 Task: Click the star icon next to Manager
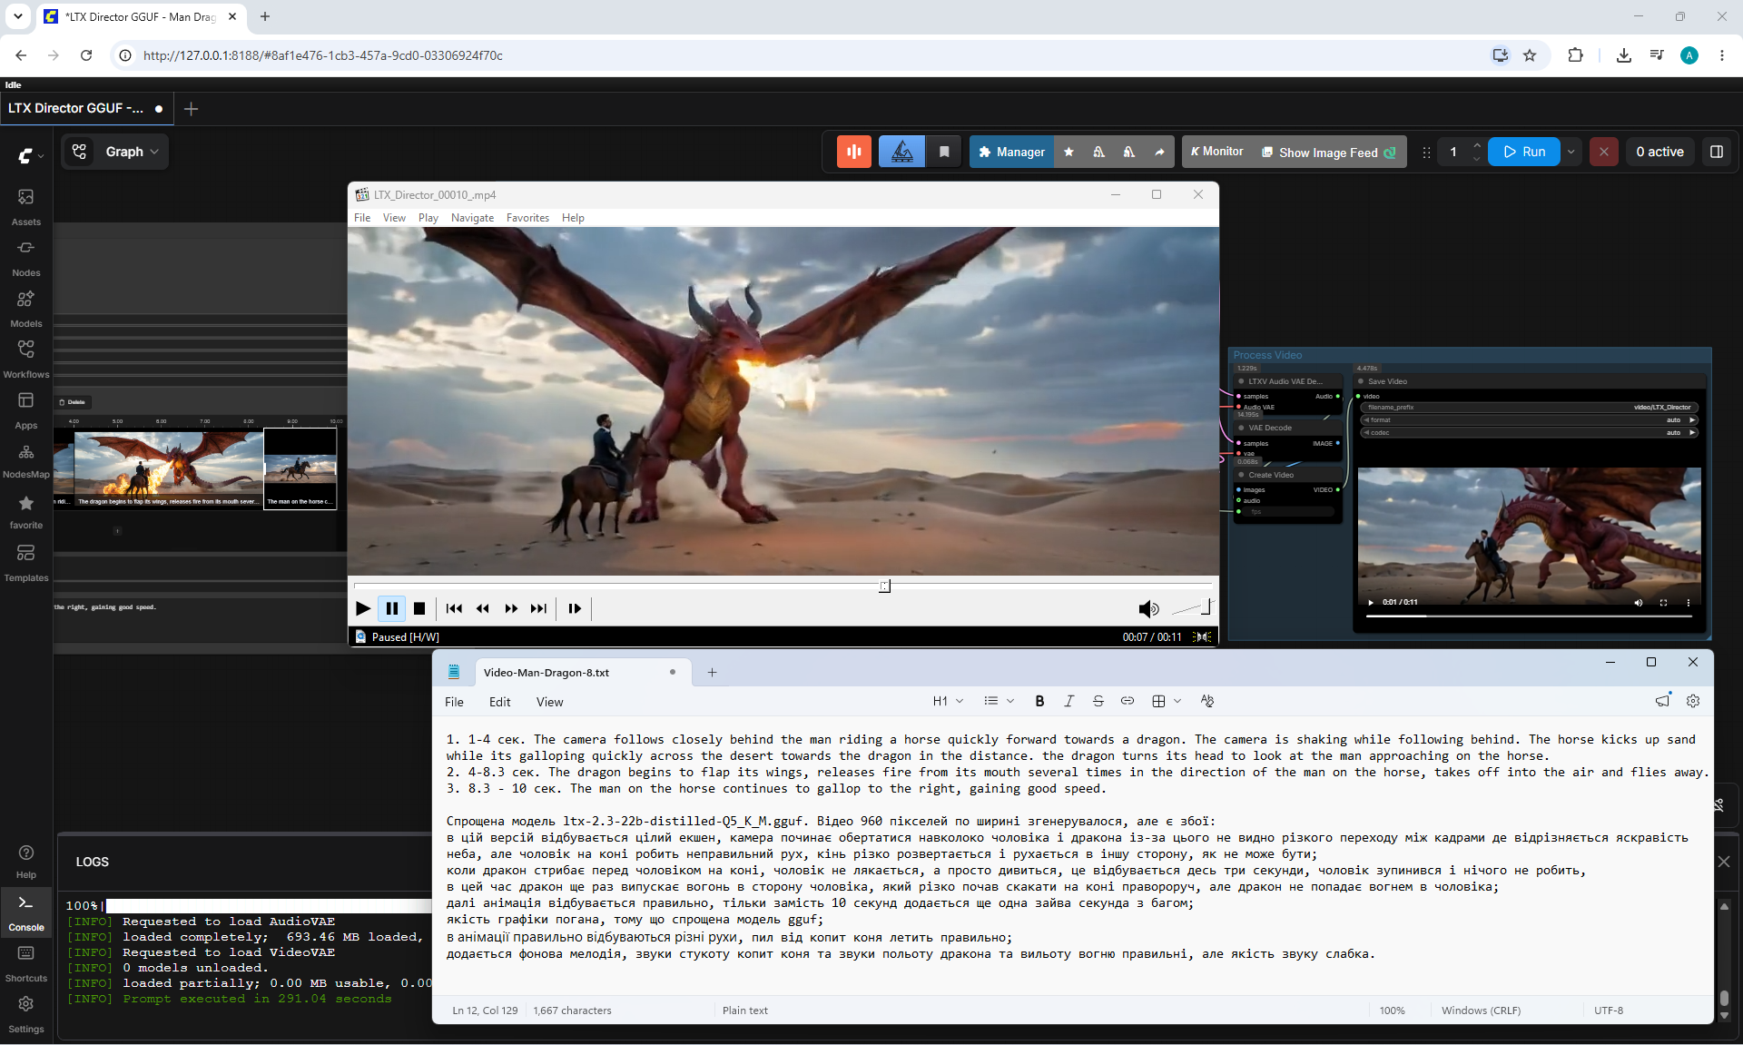1068,152
